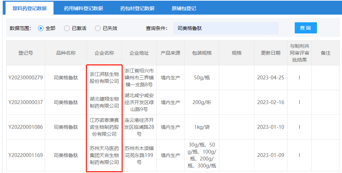
Task: Click the 与制剂共同审评审批结果 column header
Action: tap(300, 53)
